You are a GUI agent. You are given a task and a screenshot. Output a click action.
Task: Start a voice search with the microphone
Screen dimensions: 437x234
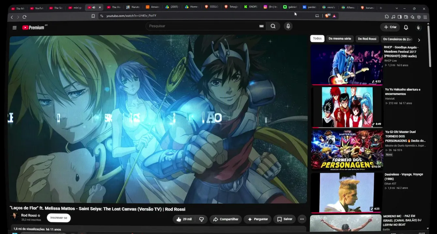(x=288, y=26)
